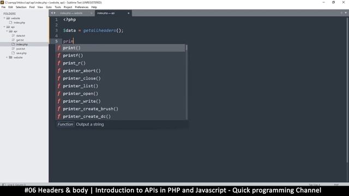Screen dimensions: 349x196
Task: Collapse the nested api subfolder
Action: (x=7, y=32)
